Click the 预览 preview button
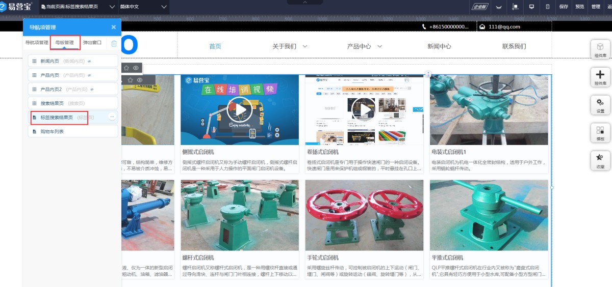 tap(580, 7)
